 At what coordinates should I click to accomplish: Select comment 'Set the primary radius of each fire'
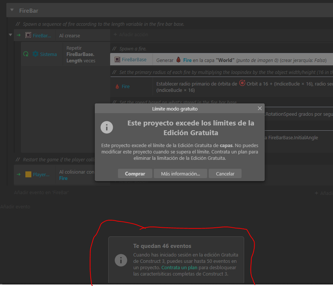pos(222,72)
